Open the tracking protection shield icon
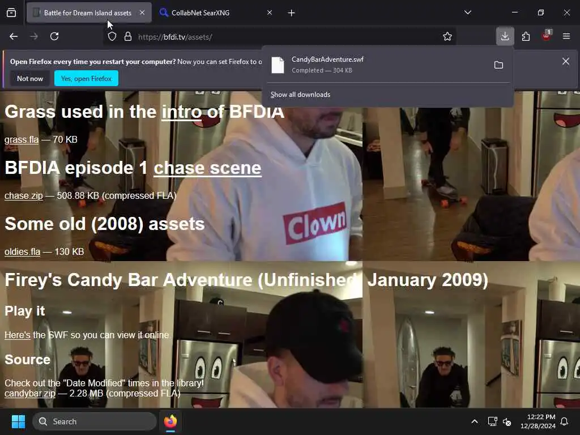The height and width of the screenshot is (435, 580). click(112, 37)
